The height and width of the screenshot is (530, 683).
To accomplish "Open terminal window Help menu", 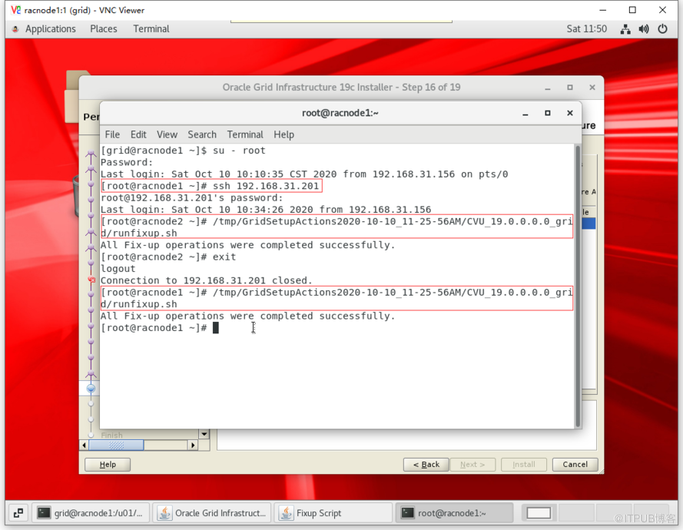I will pos(283,134).
